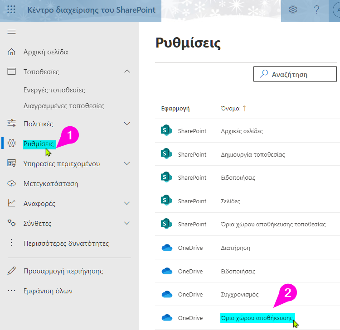The height and width of the screenshot is (330, 340).
Task: Click the Αρχική σελίδα home icon
Action: pos(12,52)
